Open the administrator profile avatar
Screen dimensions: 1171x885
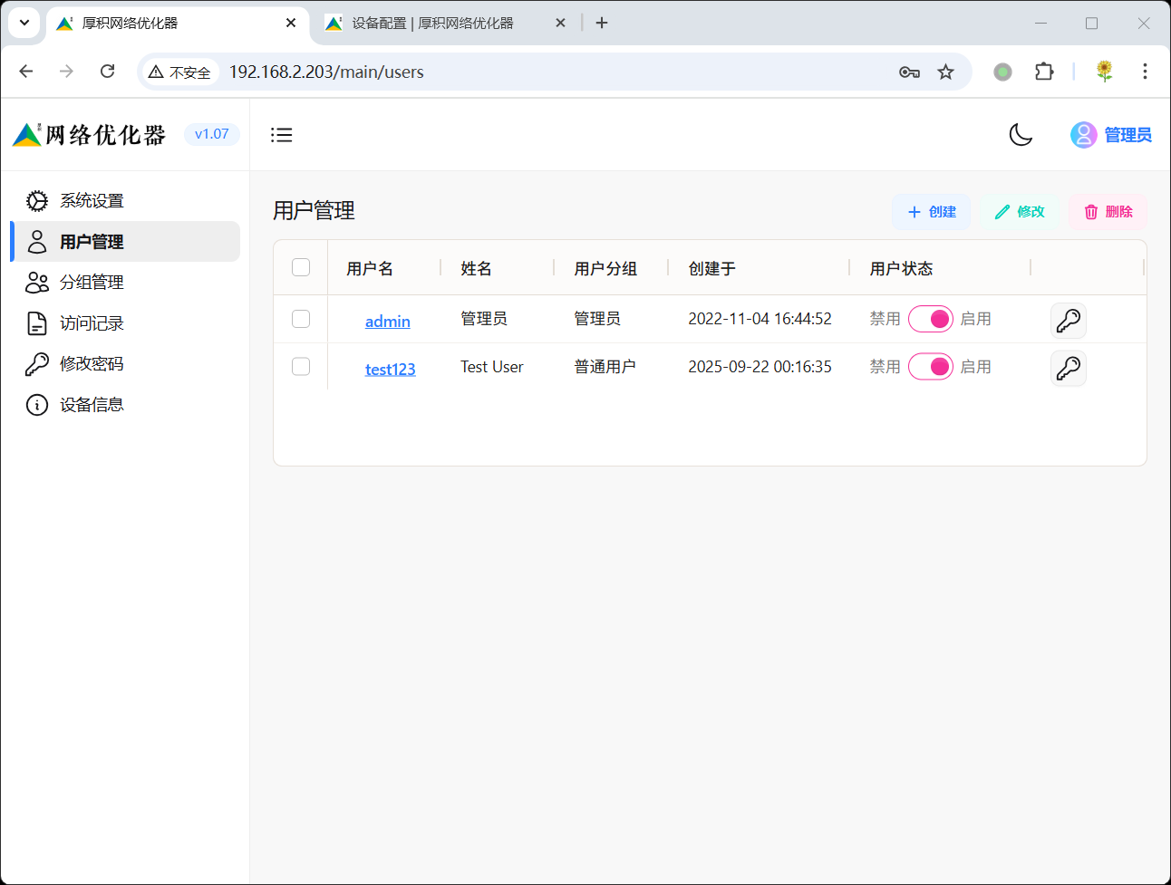tap(1083, 135)
